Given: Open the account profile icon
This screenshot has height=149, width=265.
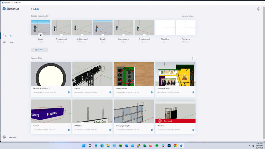Looking at the screenshot, I should pos(258,9).
